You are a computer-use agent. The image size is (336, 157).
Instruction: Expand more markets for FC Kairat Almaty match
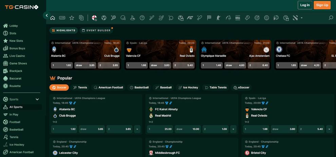pos(233,129)
